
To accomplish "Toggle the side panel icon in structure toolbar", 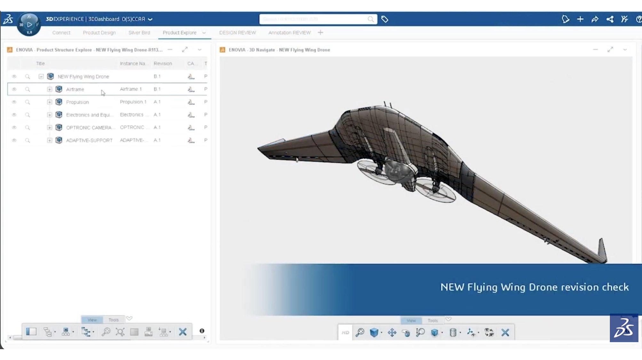I will [31, 332].
